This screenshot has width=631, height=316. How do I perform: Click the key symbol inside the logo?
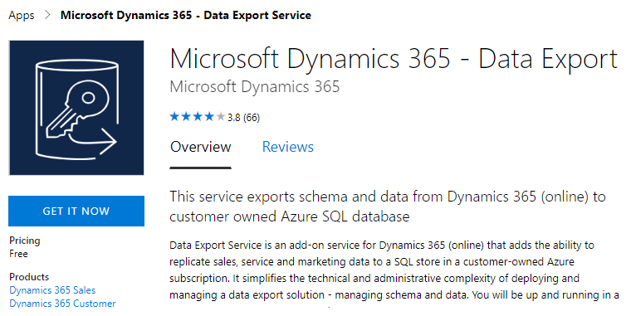[x=76, y=110]
